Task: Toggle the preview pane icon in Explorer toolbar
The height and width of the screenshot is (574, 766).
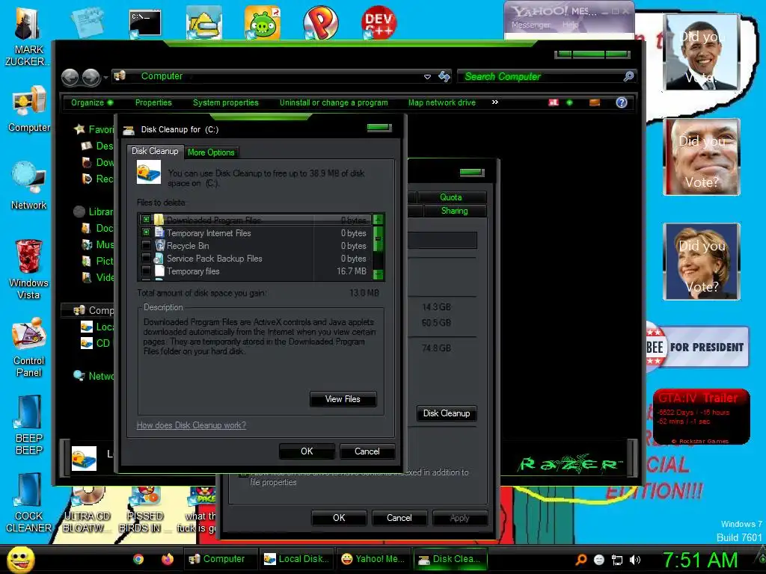Action: click(595, 102)
